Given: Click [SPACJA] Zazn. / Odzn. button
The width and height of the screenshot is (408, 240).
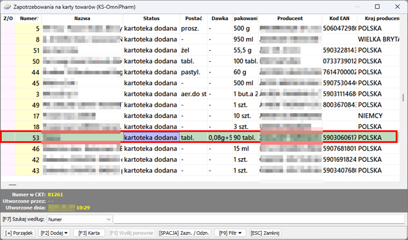Looking at the screenshot, I should click(x=185, y=233).
